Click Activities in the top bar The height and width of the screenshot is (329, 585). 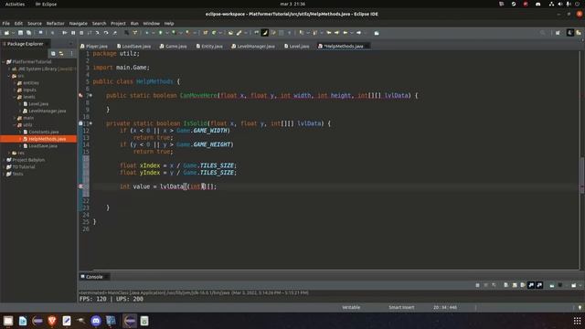tap(15, 4)
